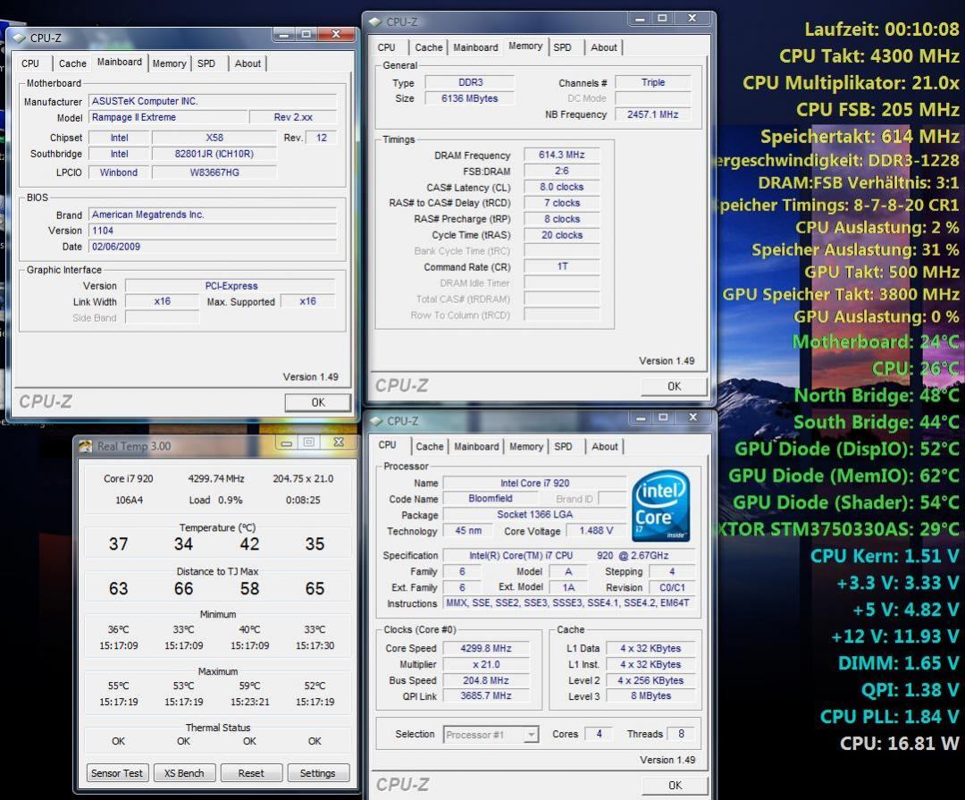
Task: Switch to Mainboard tab in the Memory timings window
Action: click(475, 47)
